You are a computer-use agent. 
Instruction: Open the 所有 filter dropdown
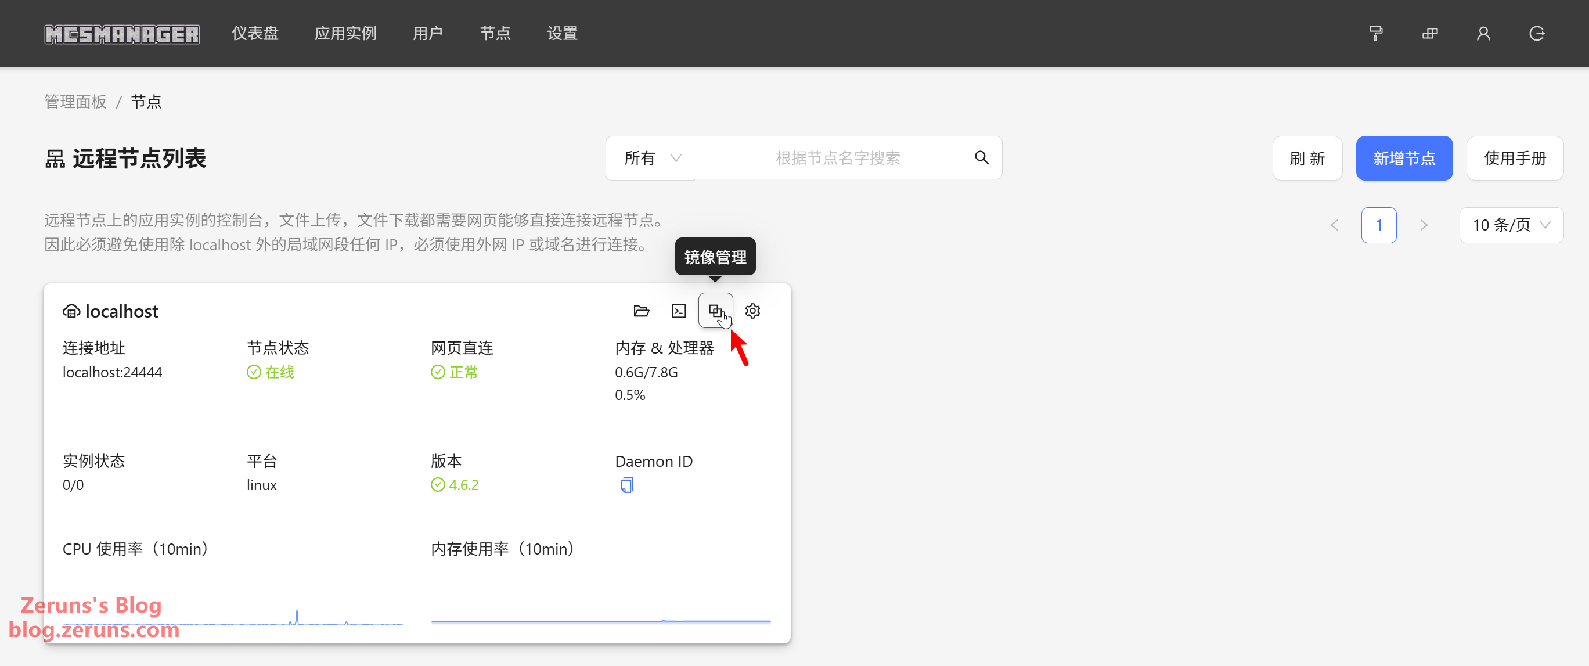(x=650, y=158)
